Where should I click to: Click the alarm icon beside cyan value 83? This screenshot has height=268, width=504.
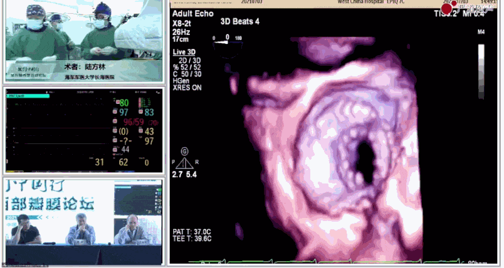[141, 111]
